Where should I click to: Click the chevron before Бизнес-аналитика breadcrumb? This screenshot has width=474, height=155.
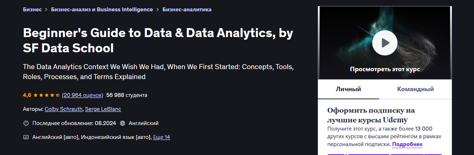pyautogui.click(x=158, y=10)
